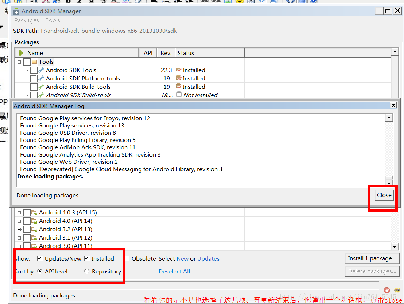The image size is (404, 304).
Task: Click the Close button in the log dialog
Action: [384, 195]
